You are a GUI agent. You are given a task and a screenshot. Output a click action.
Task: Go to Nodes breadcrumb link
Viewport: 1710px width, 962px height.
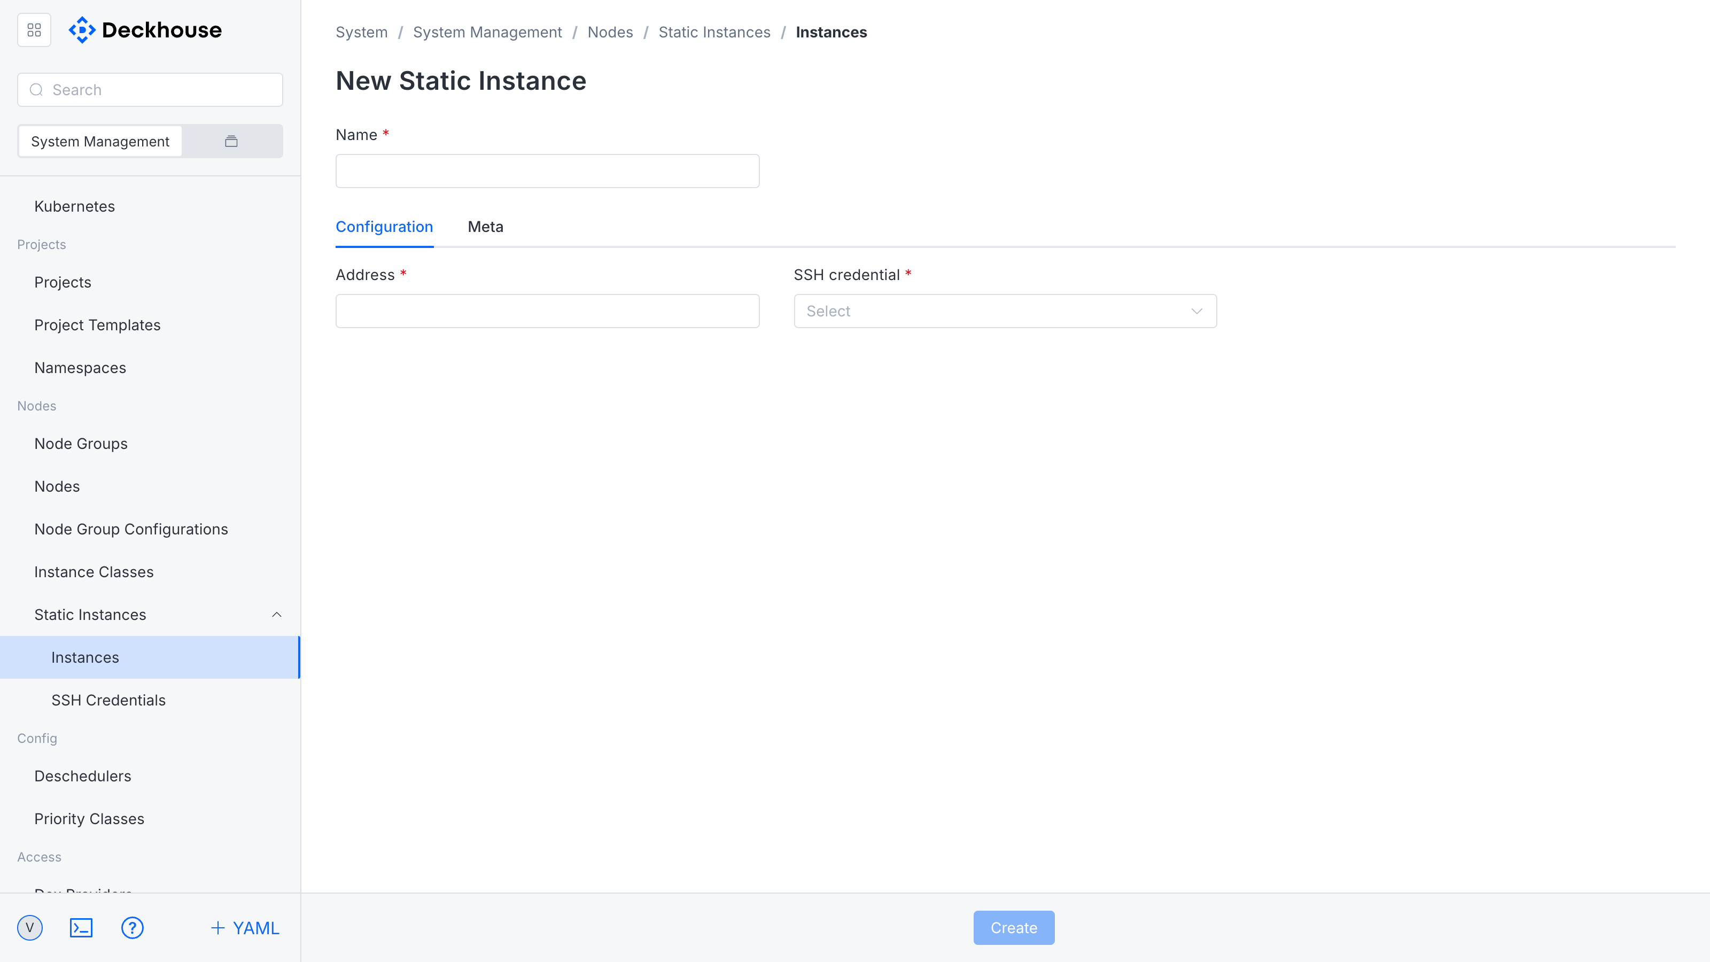tap(610, 32)
